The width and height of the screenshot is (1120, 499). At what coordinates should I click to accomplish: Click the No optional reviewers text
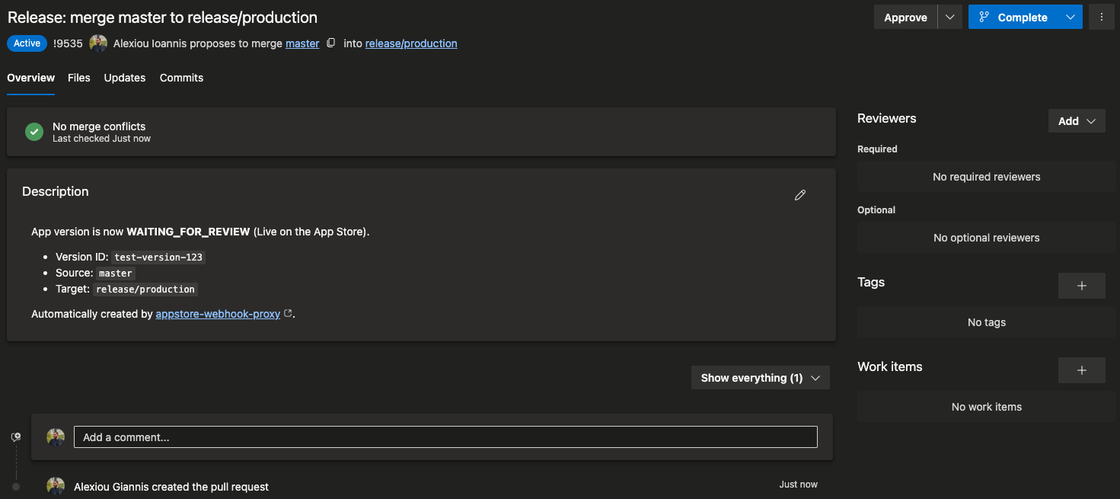(x=987, y=238)
